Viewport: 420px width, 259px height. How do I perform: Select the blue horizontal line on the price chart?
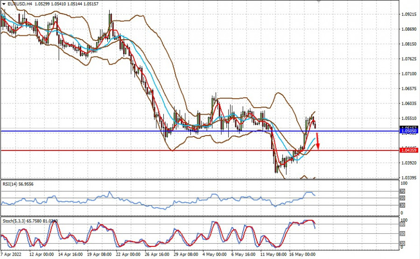coord(200,131)
